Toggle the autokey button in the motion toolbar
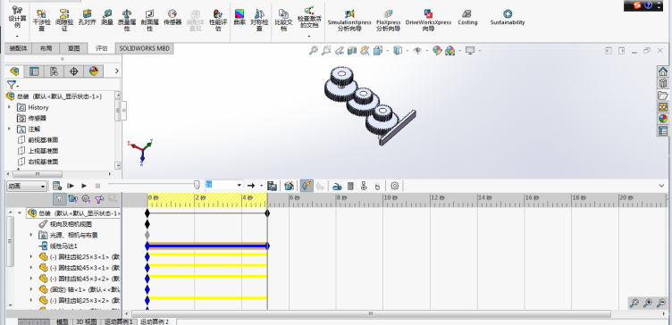Viewport: 672px width, 325px height. click(307, 186)
